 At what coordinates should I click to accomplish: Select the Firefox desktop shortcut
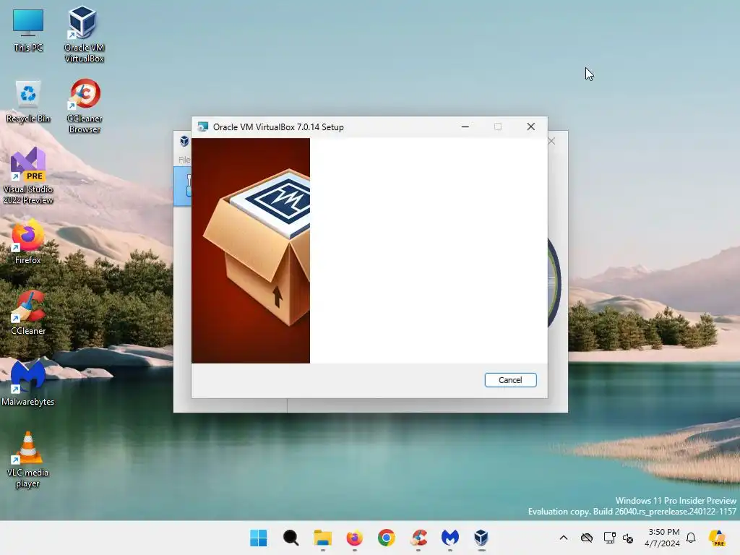[28, 241]
